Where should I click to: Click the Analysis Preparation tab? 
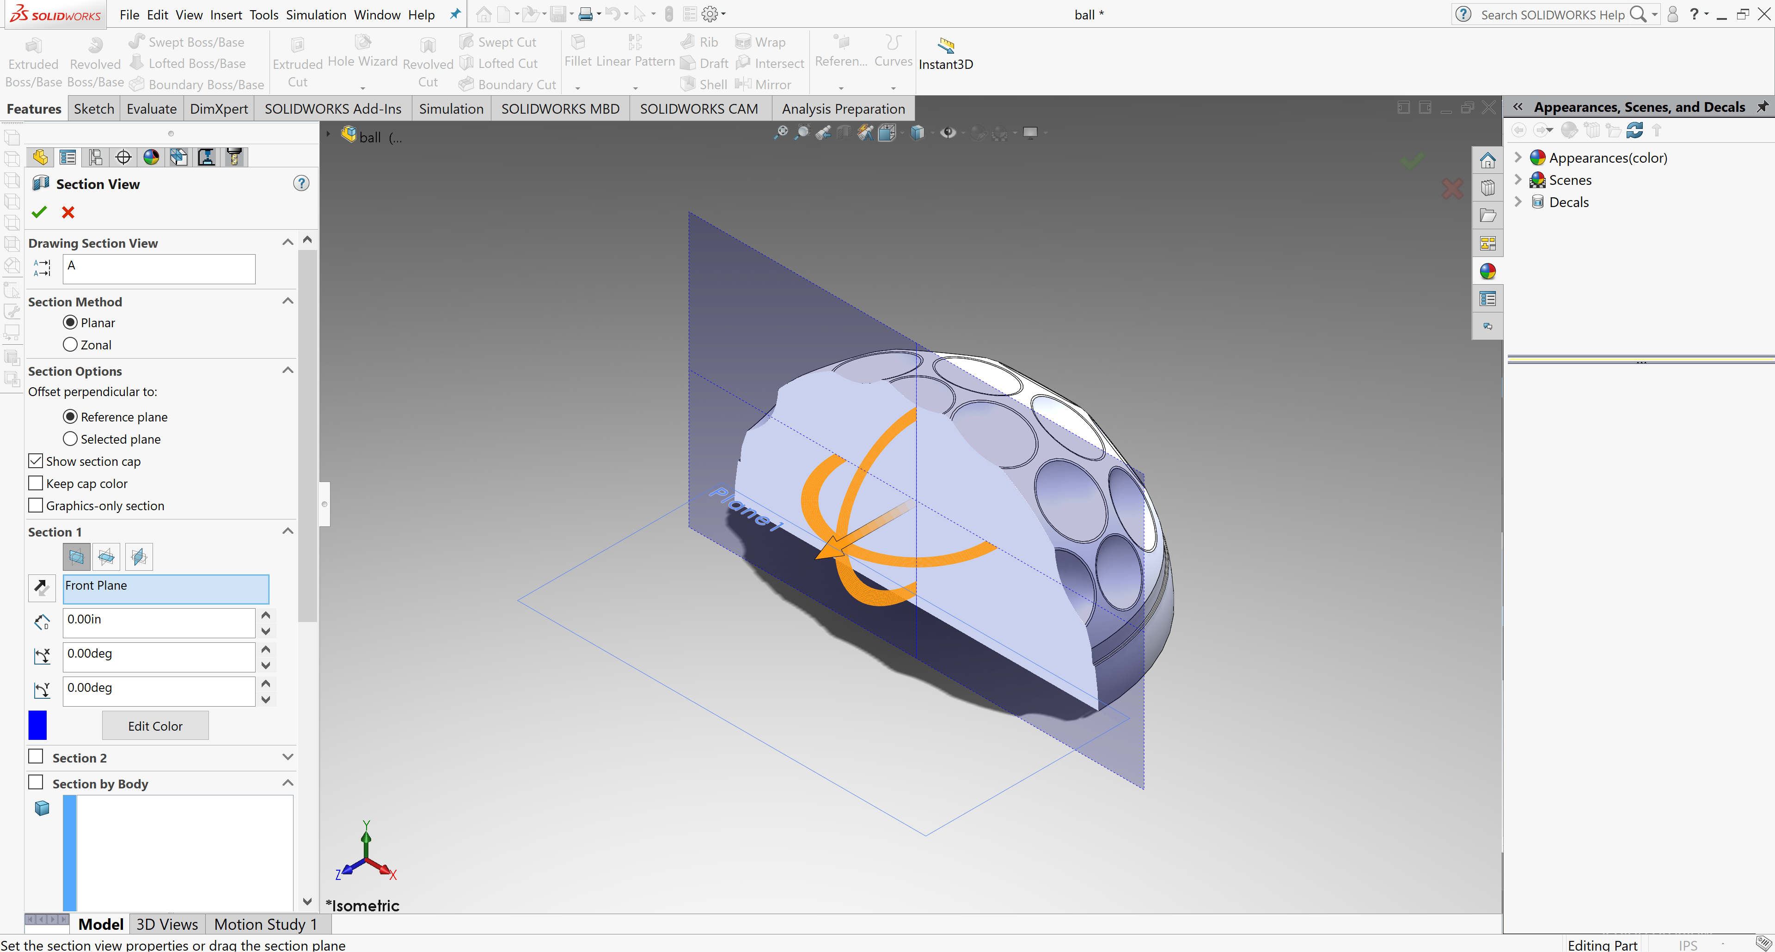[x=844, y=109]
